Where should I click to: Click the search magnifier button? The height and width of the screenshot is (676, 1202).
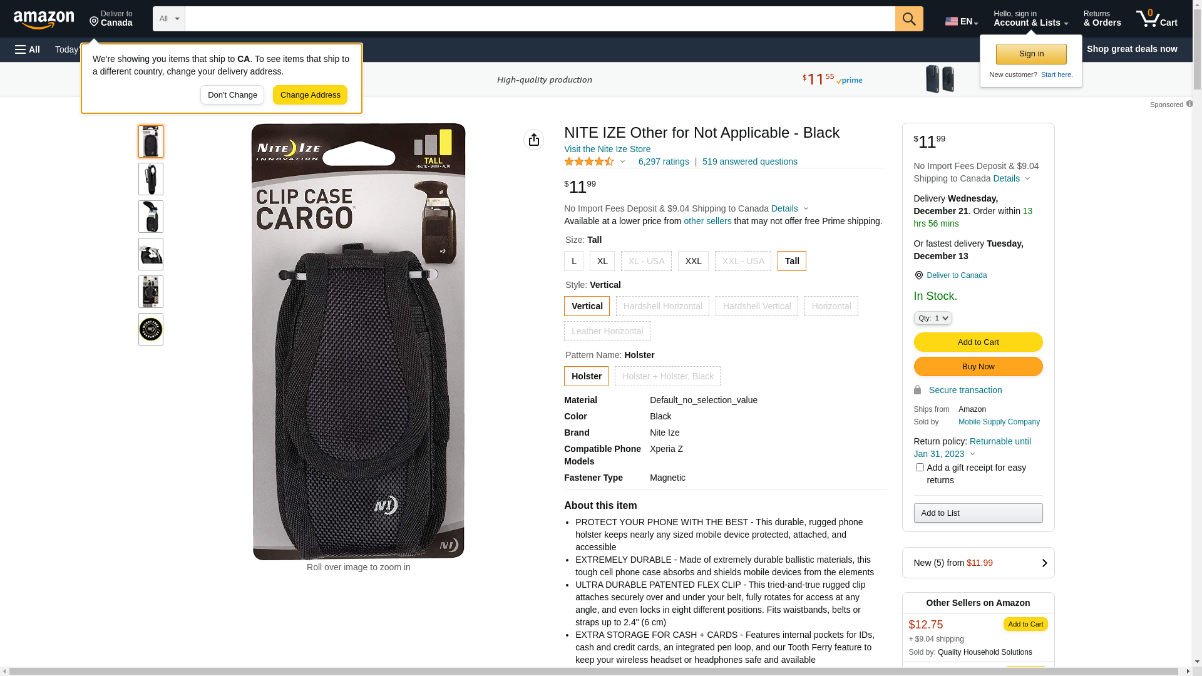coord(908,19)
